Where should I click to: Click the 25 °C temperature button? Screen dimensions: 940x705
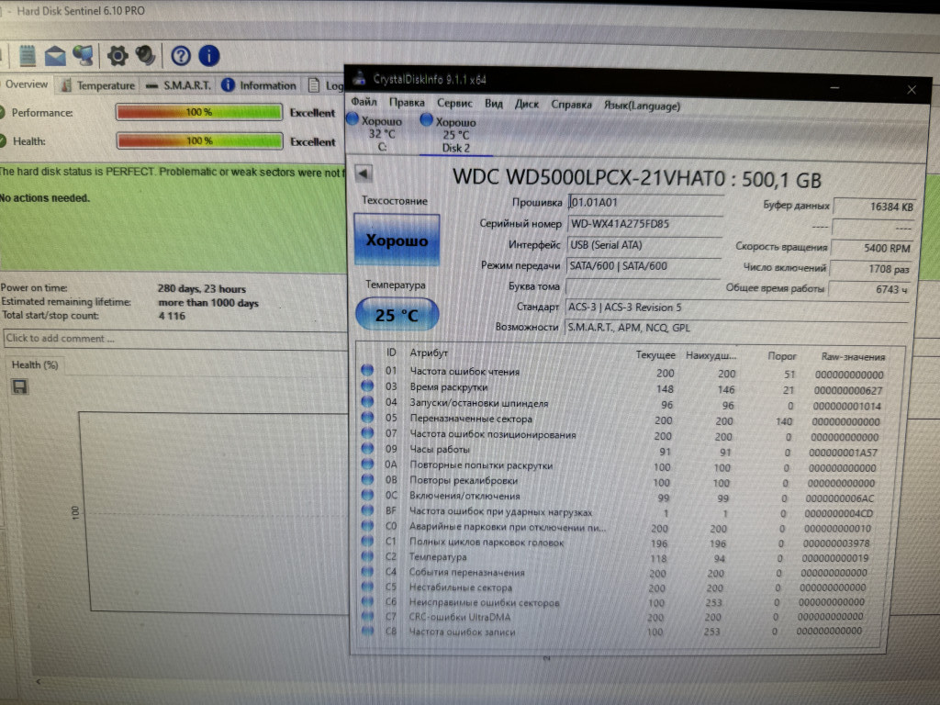[x=397, y=314]
